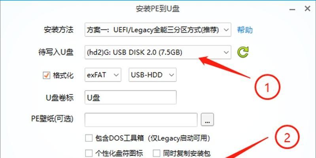
Task: Uncheck the 格式化 format checkbox
Action: [x=46, y=75]
